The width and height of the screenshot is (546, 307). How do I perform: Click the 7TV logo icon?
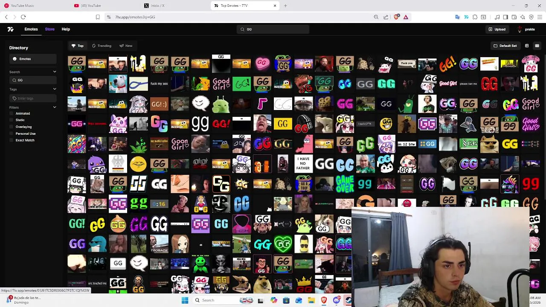pyautogui.click(x=10, y=29)
